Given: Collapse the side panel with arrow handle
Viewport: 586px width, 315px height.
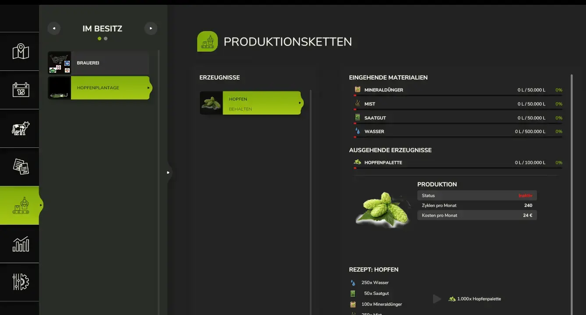Looking at the screenshot, I should [168, 172].
